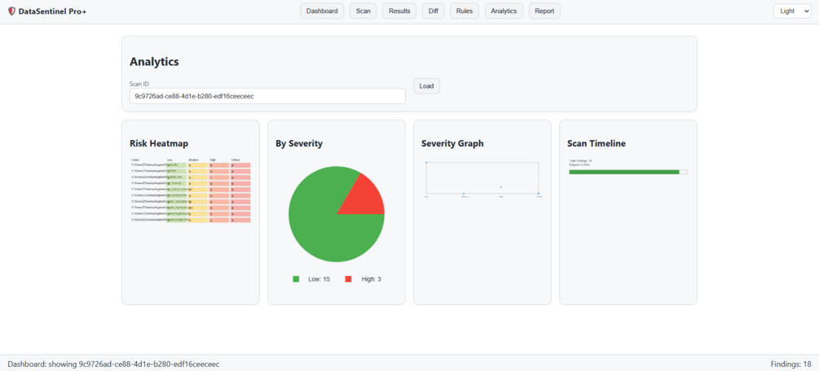Click the Scan Timeline heading
Screen dimensions: 819x371
pos(597,143)
